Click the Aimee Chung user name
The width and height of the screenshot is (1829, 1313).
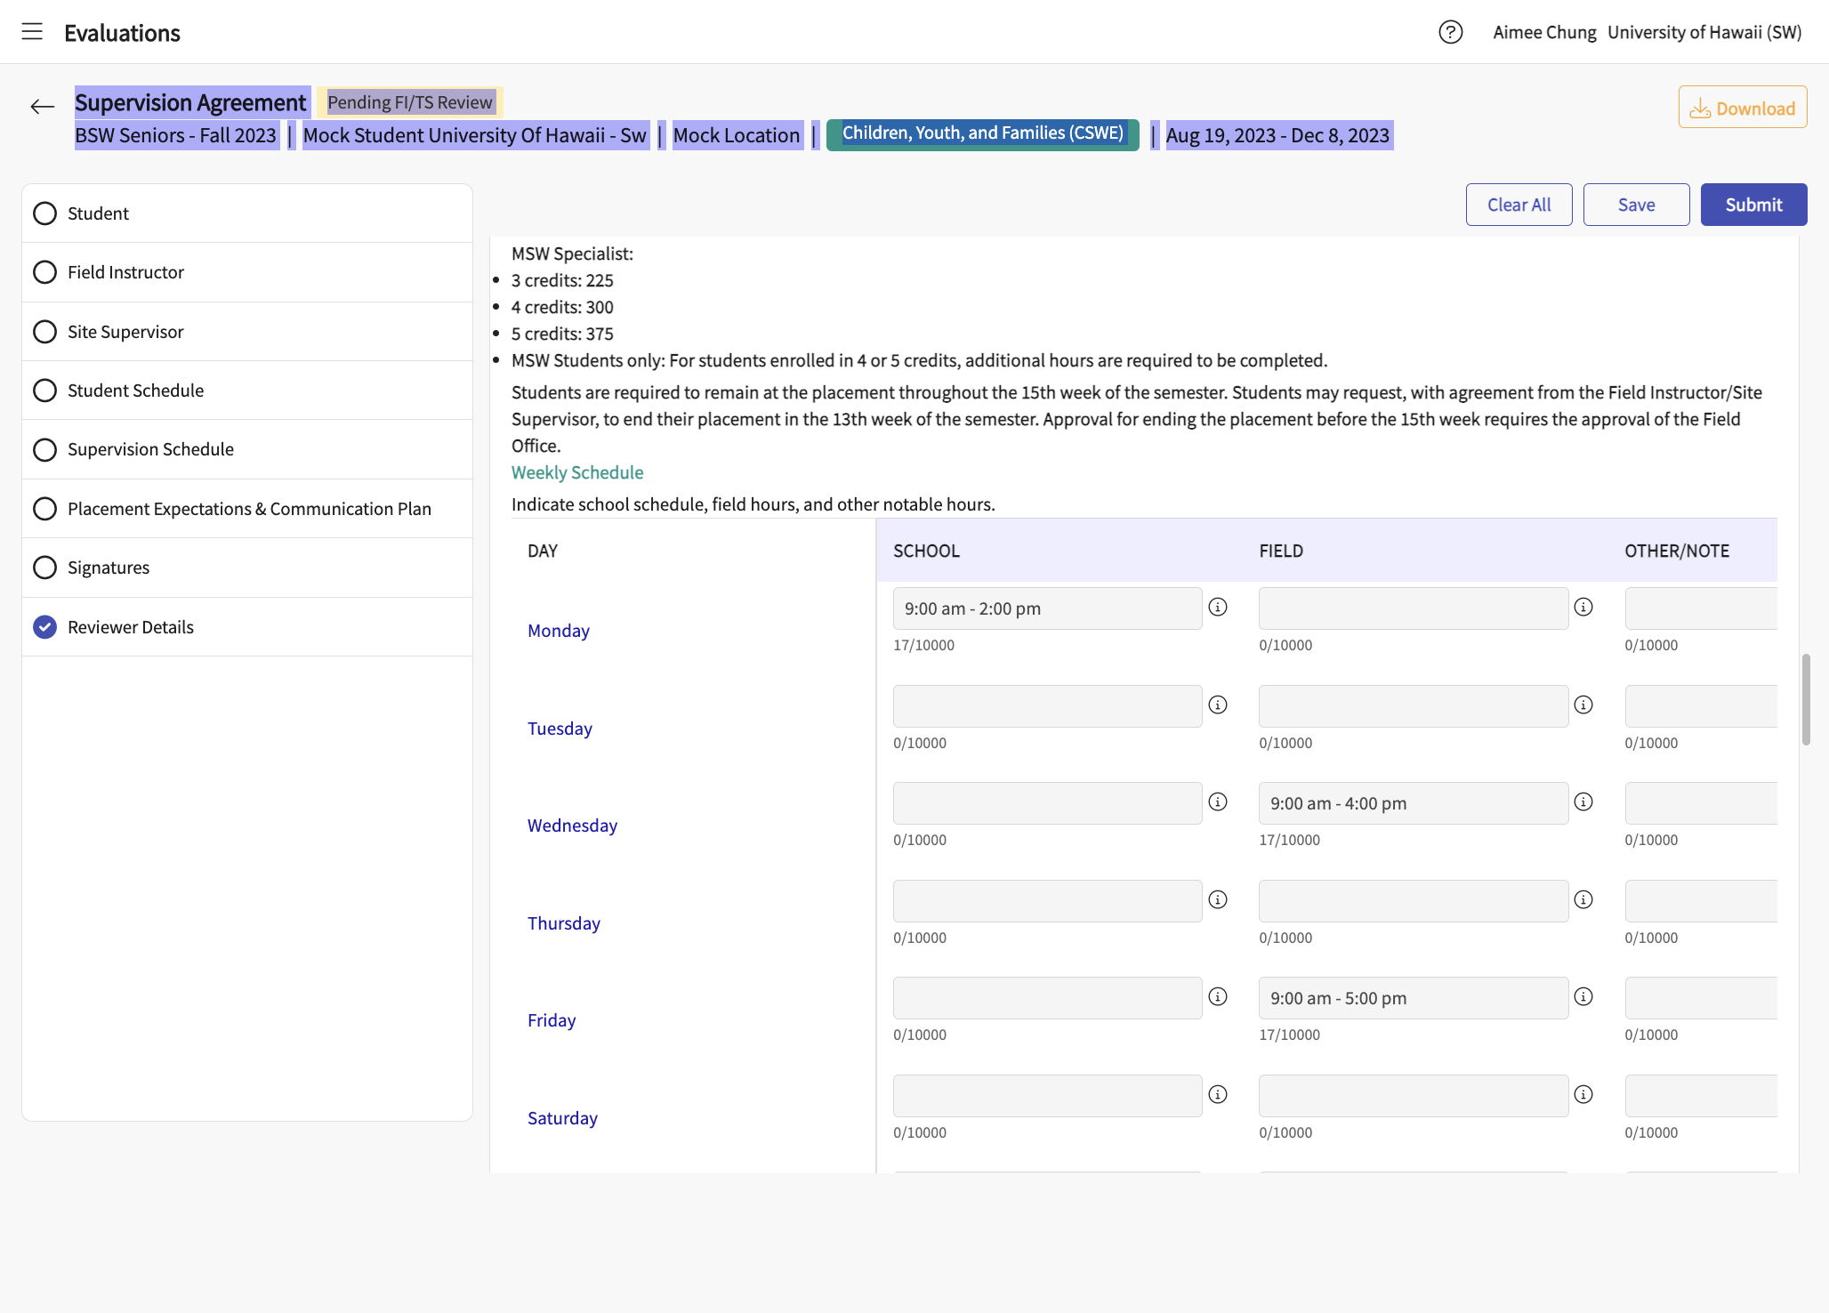tap(1544, 32)
